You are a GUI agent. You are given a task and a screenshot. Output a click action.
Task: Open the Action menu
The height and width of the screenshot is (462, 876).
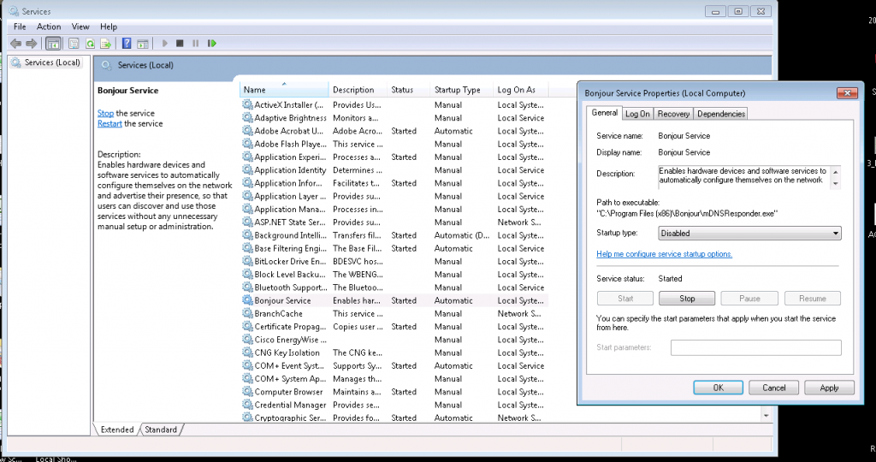click(x=49, y=27)
